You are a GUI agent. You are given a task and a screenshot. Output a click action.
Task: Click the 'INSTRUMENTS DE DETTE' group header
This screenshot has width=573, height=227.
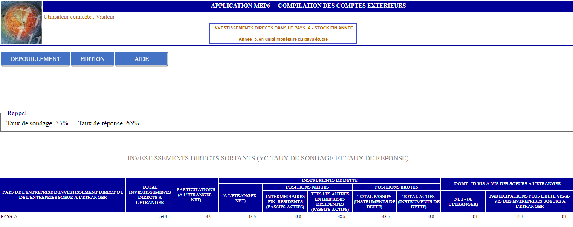pos(329,180)
